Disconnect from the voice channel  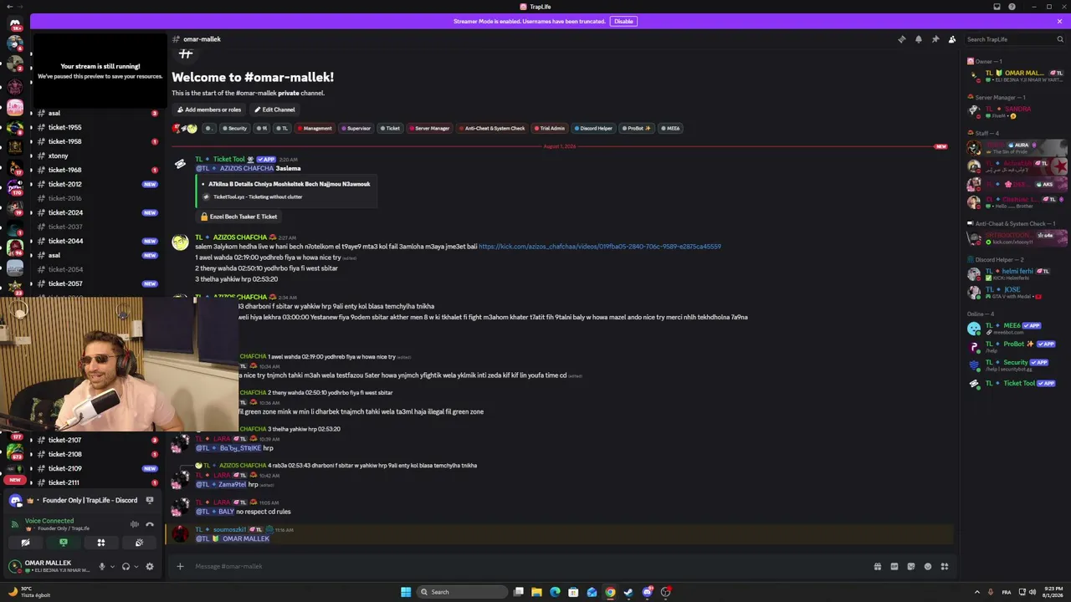click(x=150, y=524)
